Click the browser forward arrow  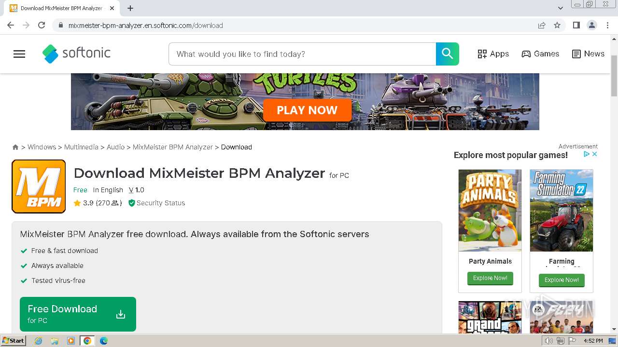point(26,25)
